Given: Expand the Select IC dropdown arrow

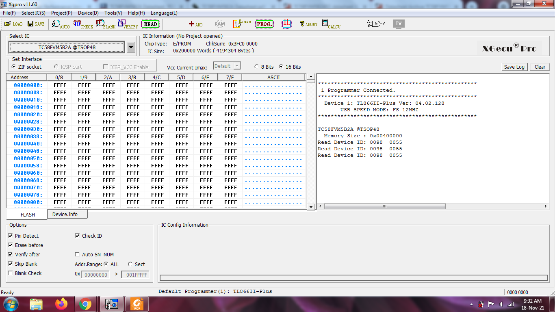Looking at the screenshot, I should click(131, 48).
